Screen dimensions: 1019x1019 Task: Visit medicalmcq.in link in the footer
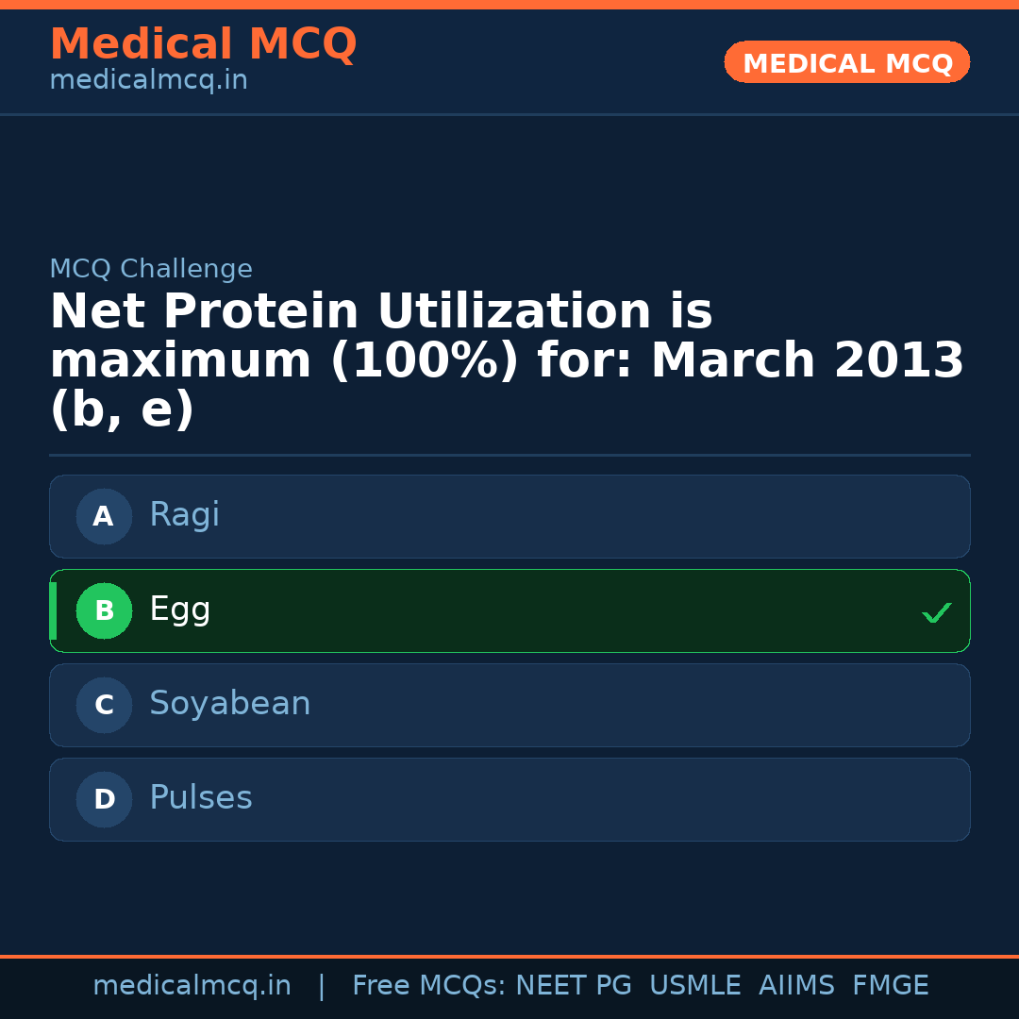coord(192,985)
